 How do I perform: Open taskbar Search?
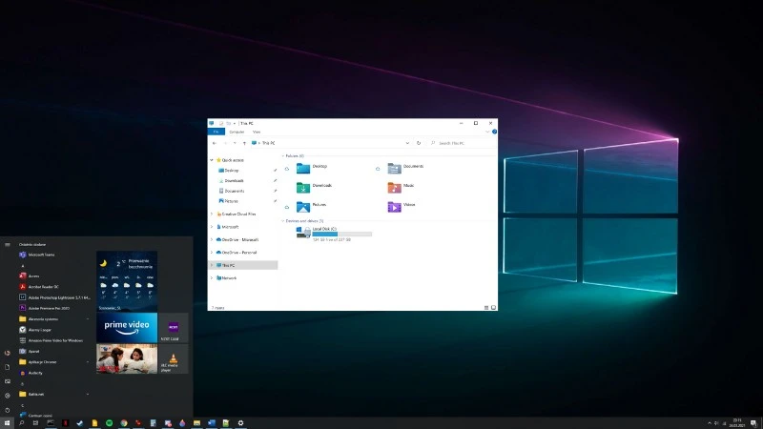point(21,423)
